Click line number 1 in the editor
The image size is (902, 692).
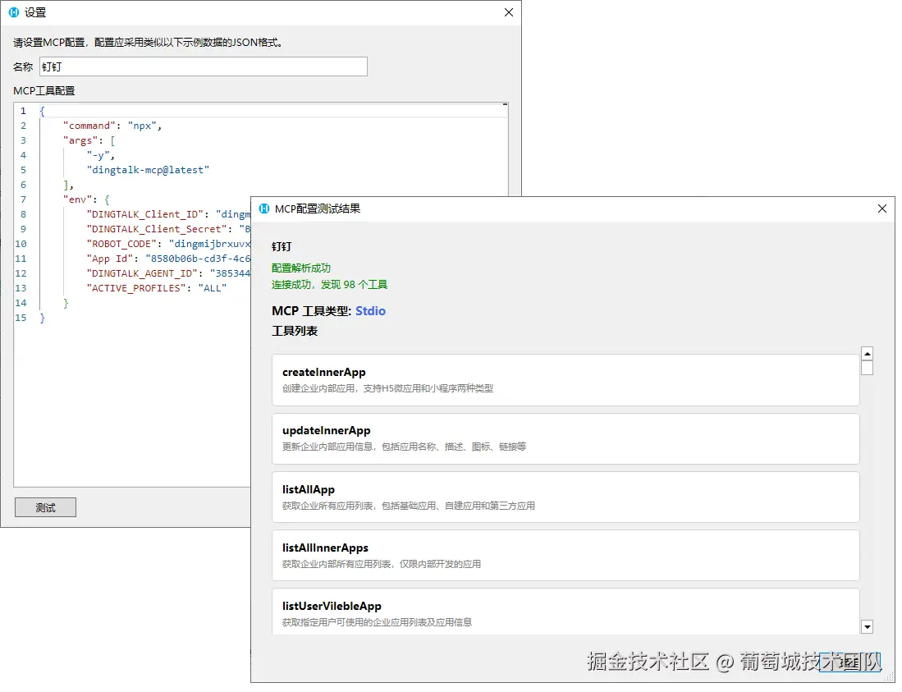(23, 111)
